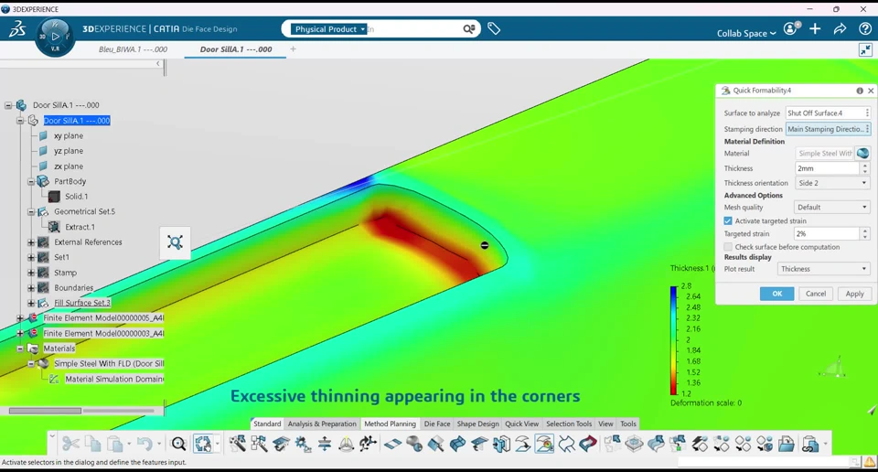Click the expand view arrows icon
The width and height of the screenshot is (878, 472).
pyautogui.click(x=866, y=49)
